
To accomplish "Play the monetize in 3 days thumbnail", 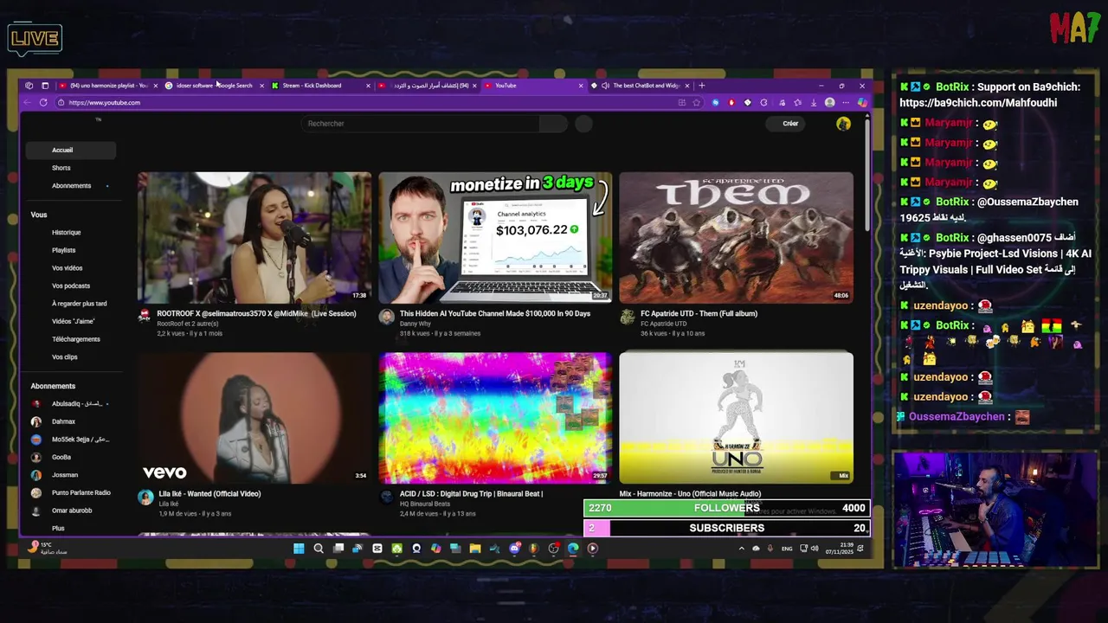I will click(x=495, y=237).
